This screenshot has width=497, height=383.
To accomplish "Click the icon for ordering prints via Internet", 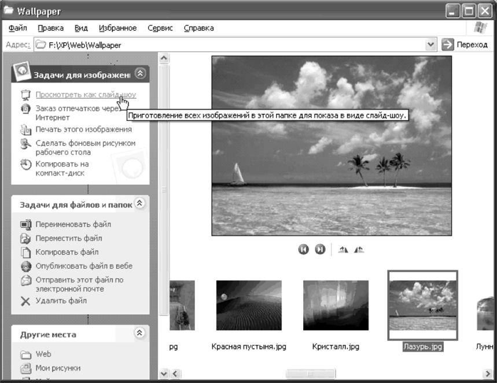I will coord(25,109).
